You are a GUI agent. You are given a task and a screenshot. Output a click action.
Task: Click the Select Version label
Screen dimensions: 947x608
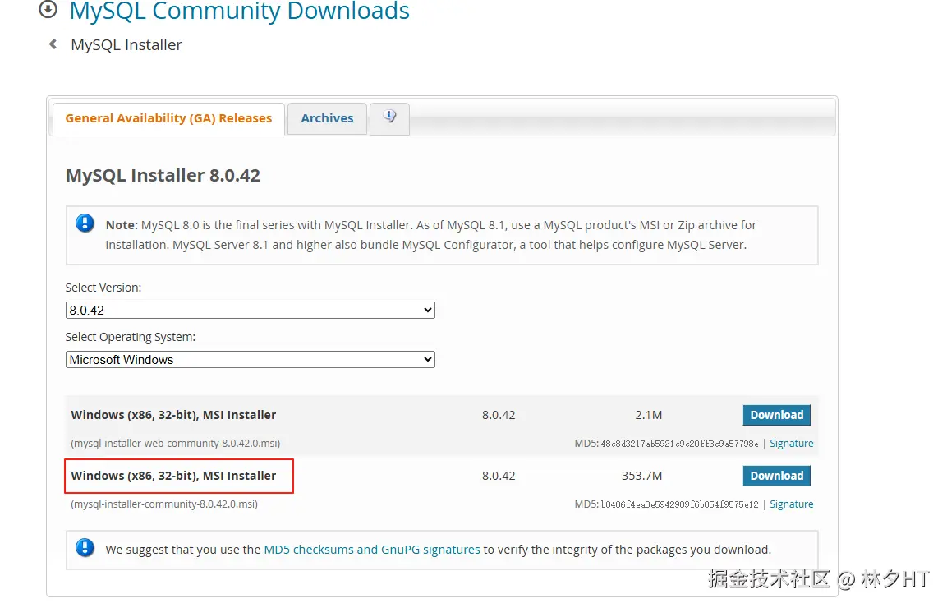[x=103, y=288]
